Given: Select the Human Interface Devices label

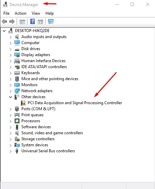Looking at the screenshot, I should click(43, 61).
